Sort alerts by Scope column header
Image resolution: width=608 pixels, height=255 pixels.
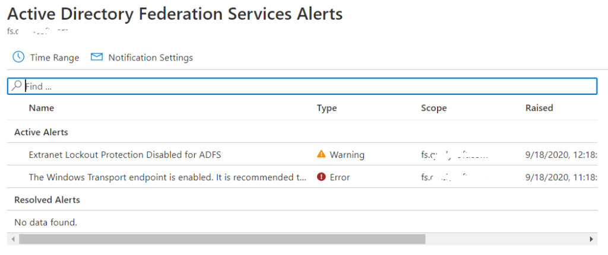point(433,108)
